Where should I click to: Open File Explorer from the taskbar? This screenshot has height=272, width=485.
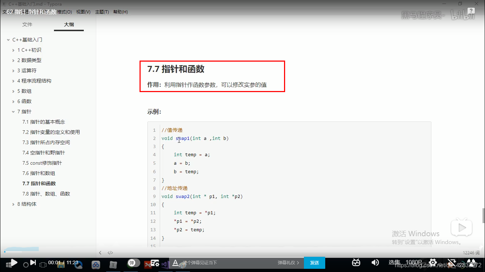coord(61,264)
